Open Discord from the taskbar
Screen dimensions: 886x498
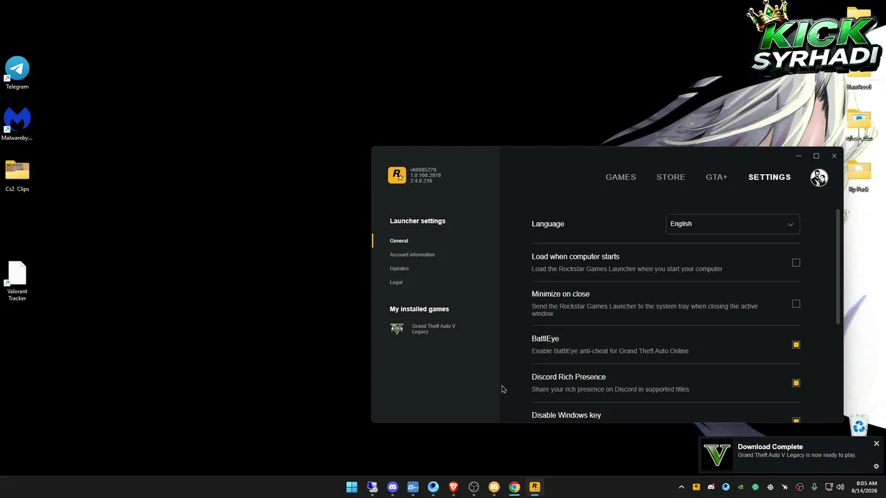click(x=392, y=487)
